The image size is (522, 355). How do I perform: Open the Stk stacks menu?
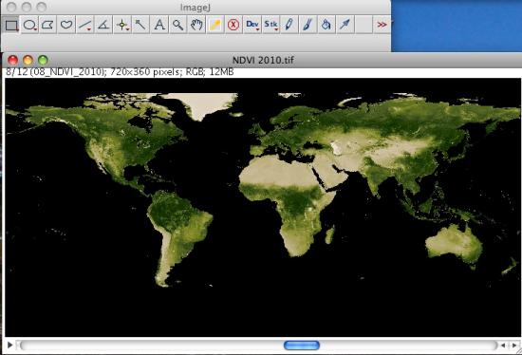(x=270, y=25)
